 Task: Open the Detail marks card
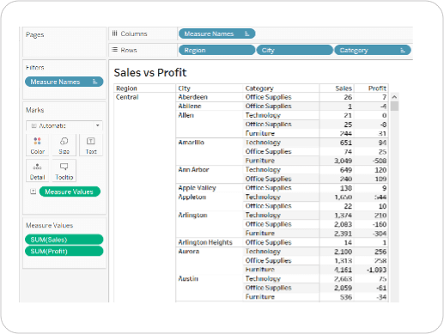coord(37,171)
